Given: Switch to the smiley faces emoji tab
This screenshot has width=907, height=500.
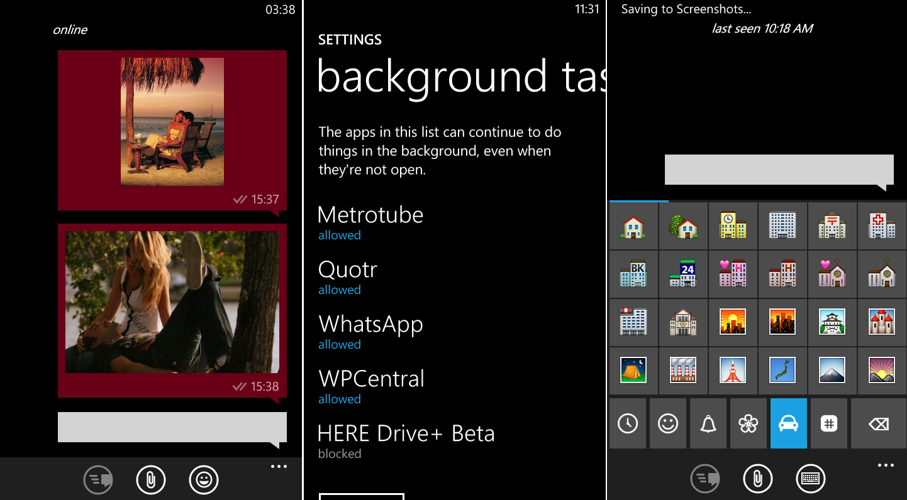Looking at the screenshot, I should (668, 423).
